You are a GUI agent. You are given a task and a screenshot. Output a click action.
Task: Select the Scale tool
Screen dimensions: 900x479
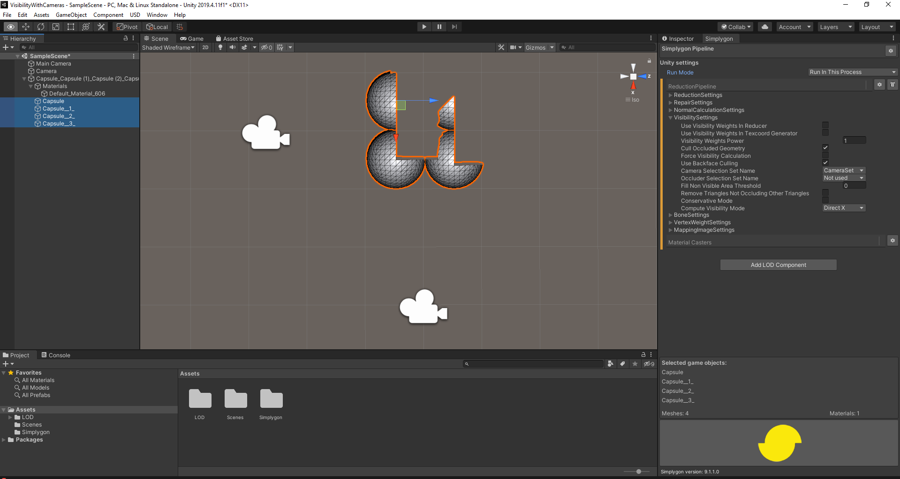click(55, 27)
